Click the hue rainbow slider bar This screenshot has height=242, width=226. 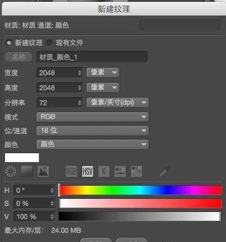(x=140, y=190)
